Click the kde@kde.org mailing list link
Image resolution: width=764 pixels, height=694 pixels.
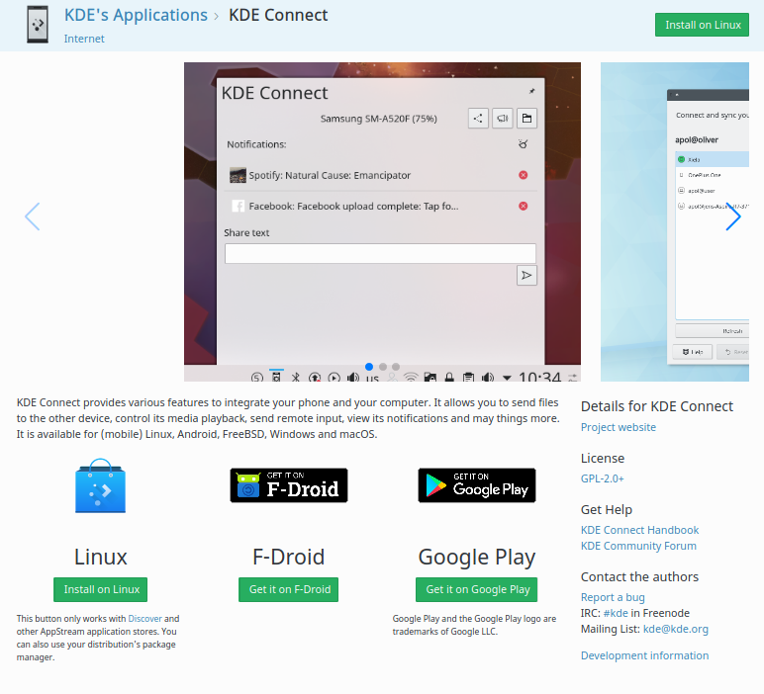point(676,630)
